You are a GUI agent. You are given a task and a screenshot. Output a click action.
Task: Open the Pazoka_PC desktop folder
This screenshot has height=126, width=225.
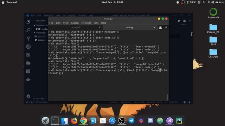(x=213, y=29)
